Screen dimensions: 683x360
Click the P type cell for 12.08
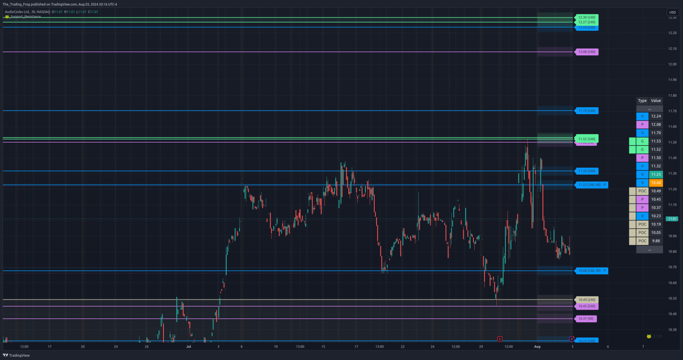tap(642, 125)
